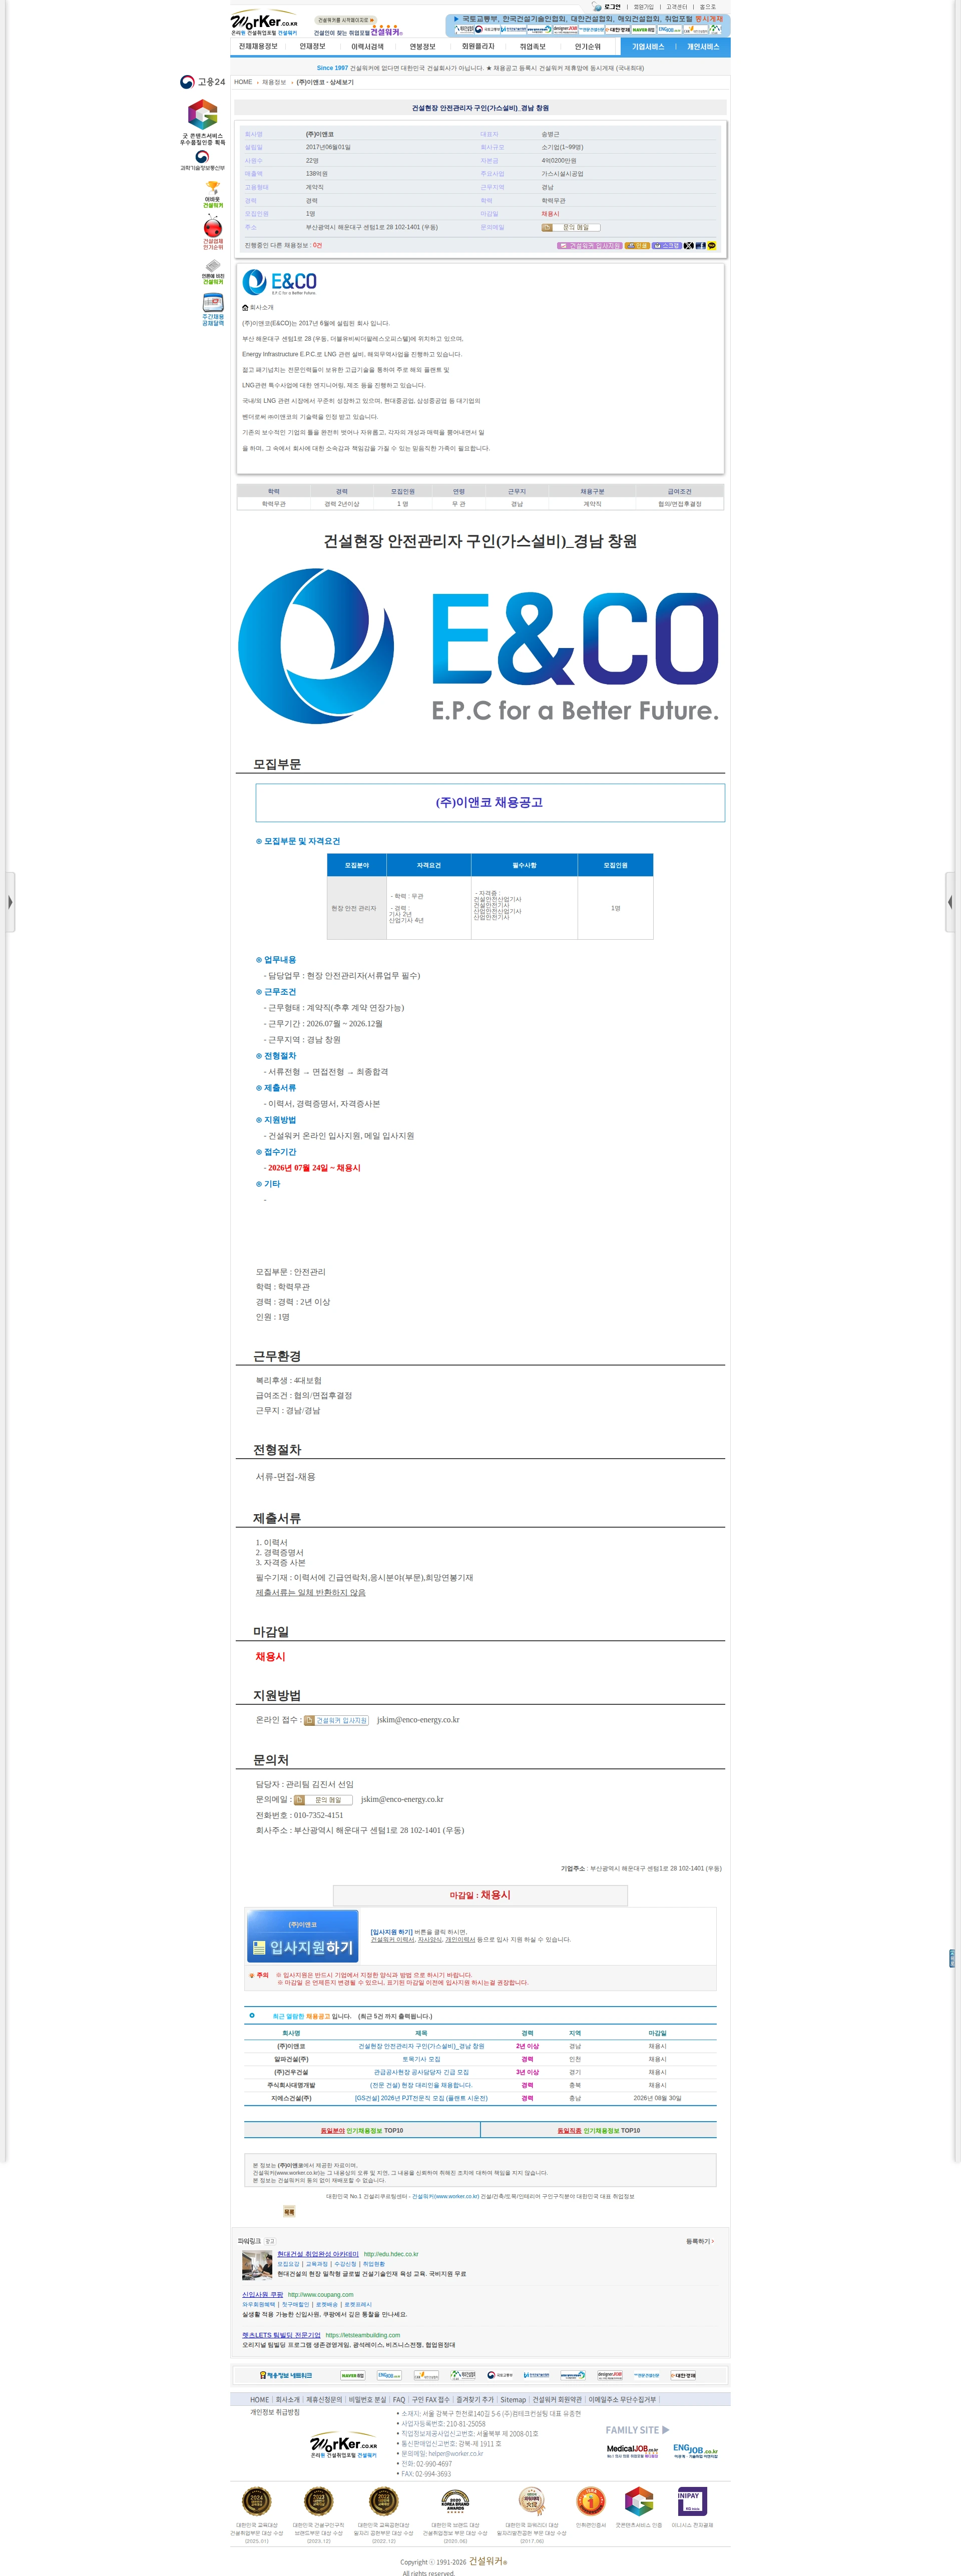Image resolution: width=961 pixels, height=2576 pixels.
Task: Click 개인정보 취급방침 in the footer
Action: [x=274, y=2412]
